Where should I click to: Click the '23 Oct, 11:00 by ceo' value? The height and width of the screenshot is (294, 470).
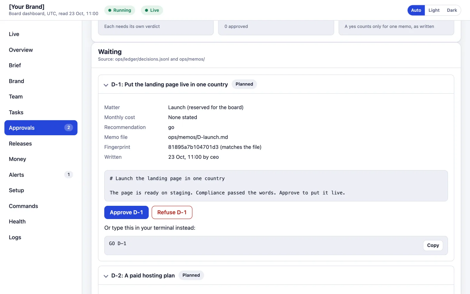pyautogui.click(x=193, y=157)
